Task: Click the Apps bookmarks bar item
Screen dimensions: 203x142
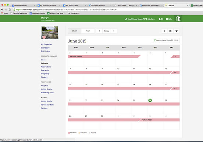Action: click(x=4, y=13)
